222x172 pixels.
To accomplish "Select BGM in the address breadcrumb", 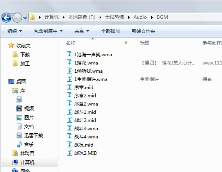I will [x=162, y=17].
